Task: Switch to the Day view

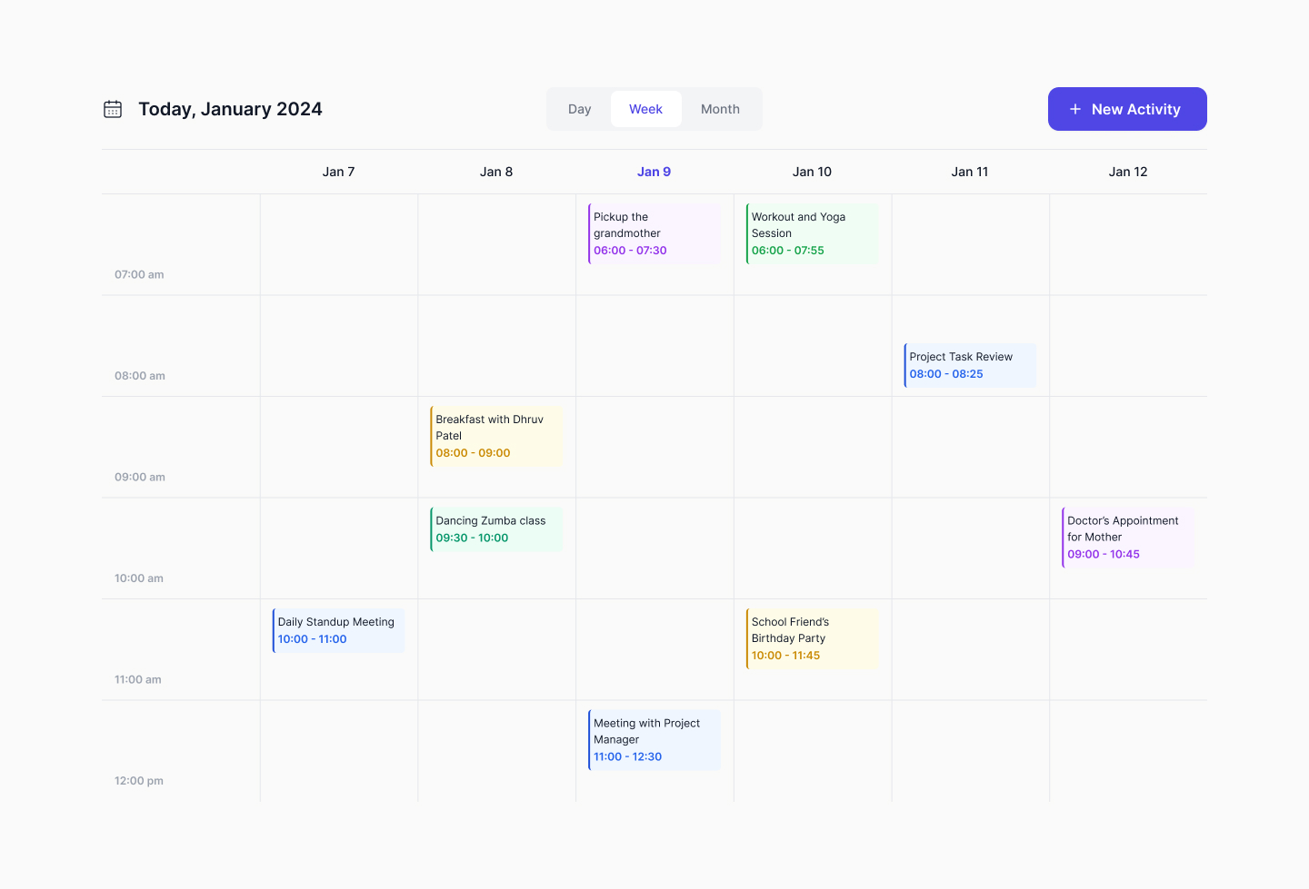Action: pos(579,109)
